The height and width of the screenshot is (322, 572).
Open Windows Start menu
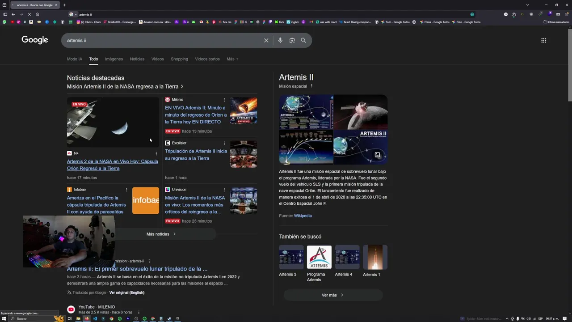[x=4, y=318]
